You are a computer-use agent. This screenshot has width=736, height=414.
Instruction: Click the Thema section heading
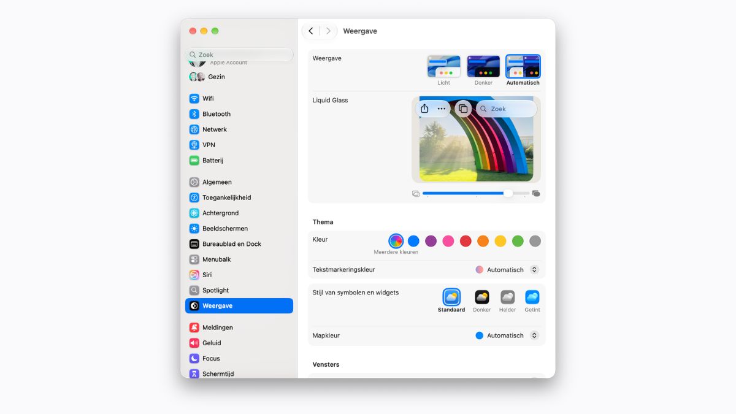point(323,222)
